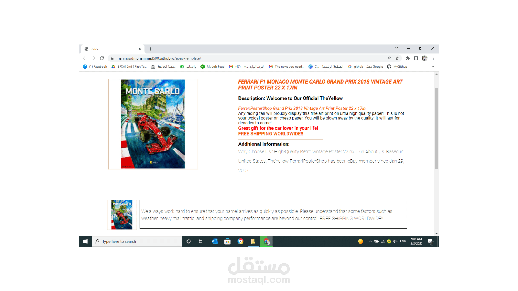This screenshot has height=291, width=518.
Task: Open the MyGithup bookmark
Action: (x=397, y=67)
